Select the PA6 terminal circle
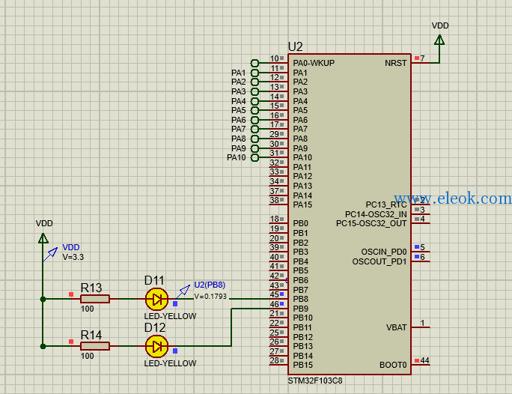The width and height of the screenshot is (512, 394). [x=255, y=120]
